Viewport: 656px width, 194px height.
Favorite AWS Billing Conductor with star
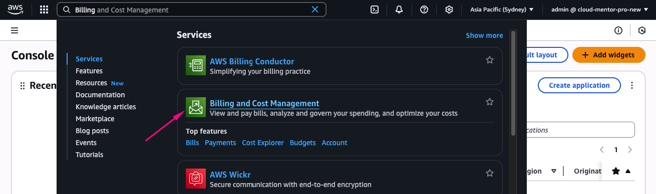coord(490,60)
